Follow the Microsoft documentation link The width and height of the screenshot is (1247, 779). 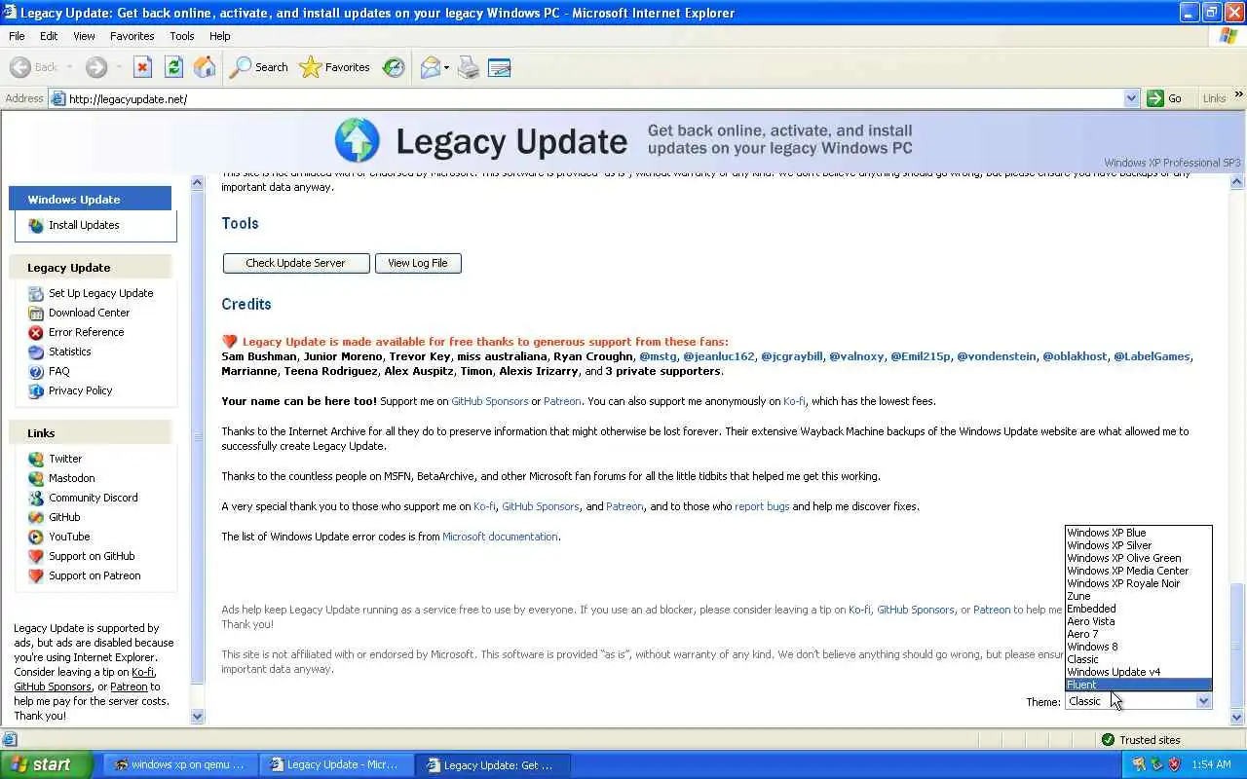tap(500, 537)
